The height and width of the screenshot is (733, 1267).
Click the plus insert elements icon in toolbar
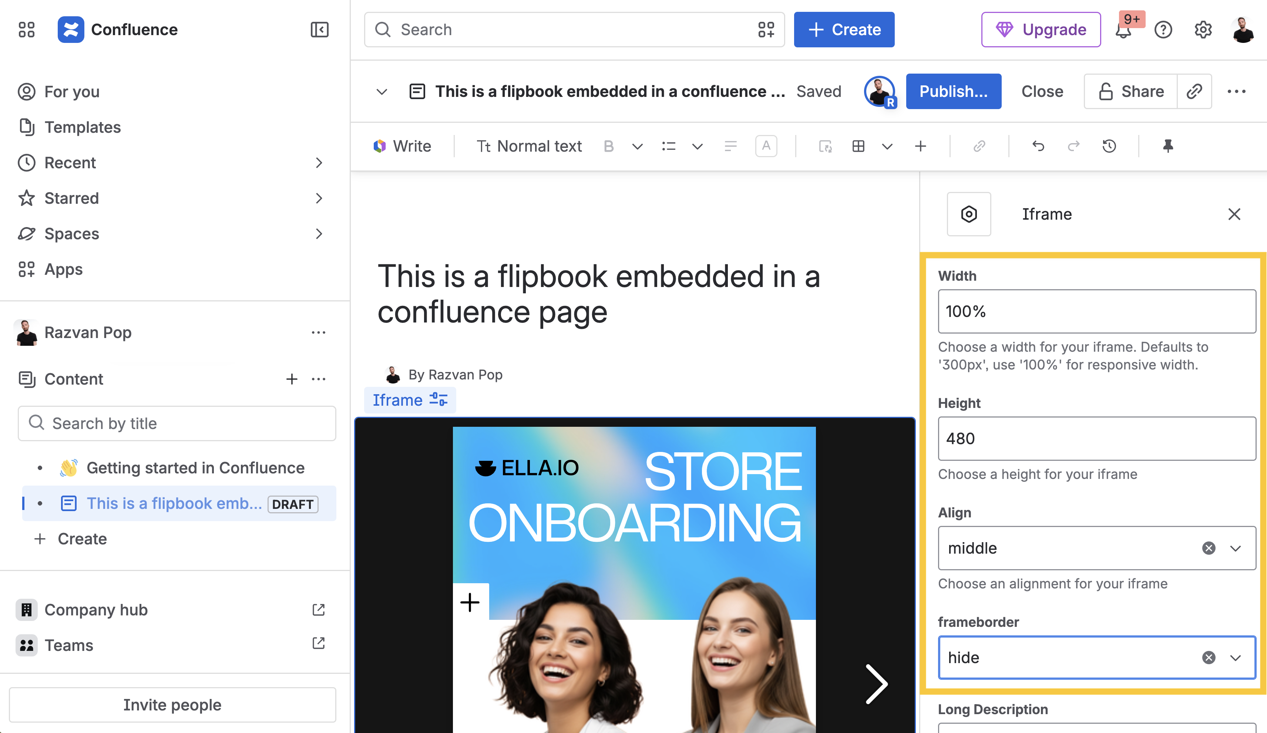[920, 146]
